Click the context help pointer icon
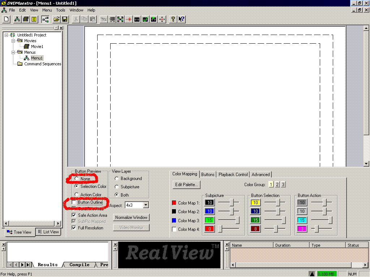370x277 pixels. (x=181, y=19)
